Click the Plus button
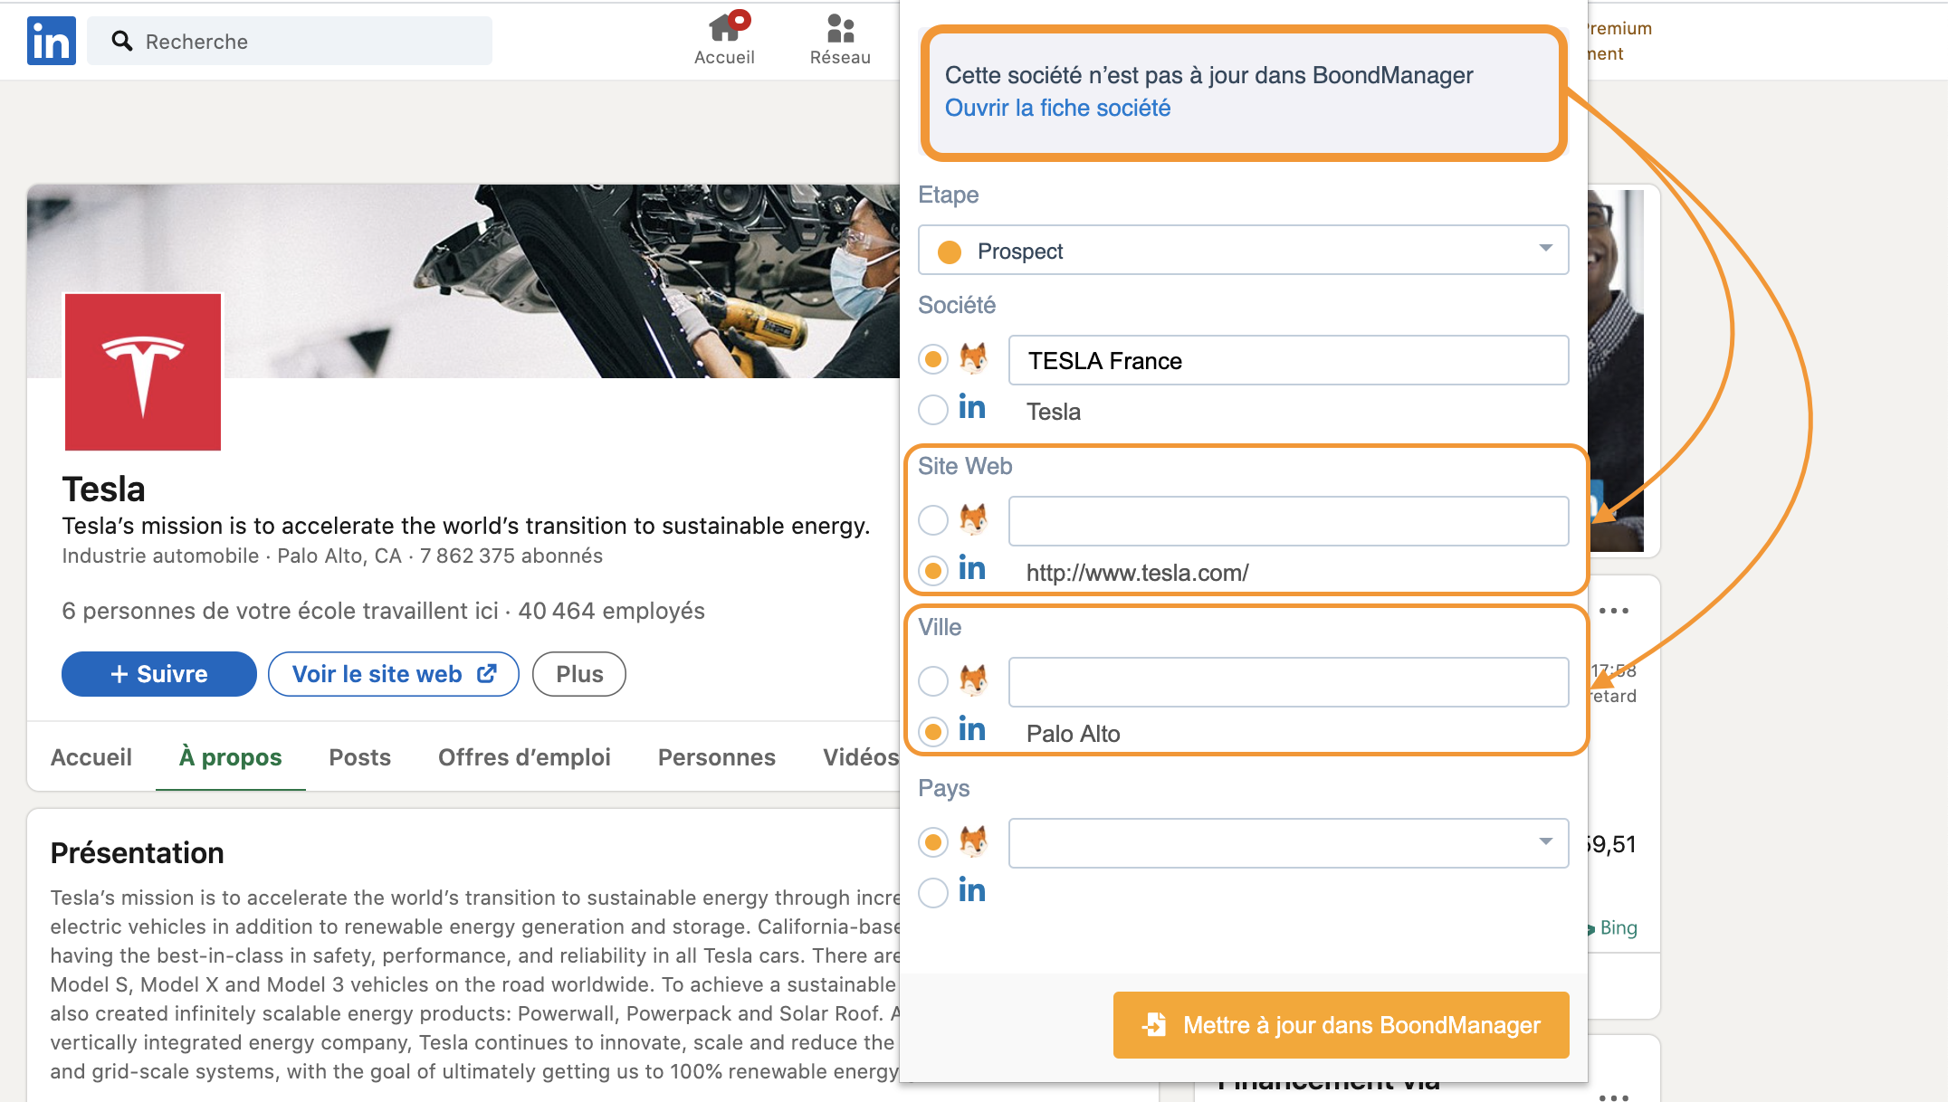Image resolution: width=1948 pixels, height=1102 pixels. pyautogui.click(x=579, y=674)
